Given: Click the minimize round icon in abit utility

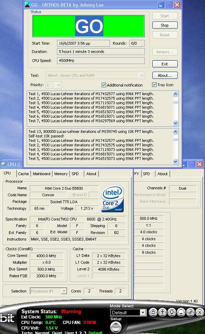Looking at the screenshot, I should 181,312.
